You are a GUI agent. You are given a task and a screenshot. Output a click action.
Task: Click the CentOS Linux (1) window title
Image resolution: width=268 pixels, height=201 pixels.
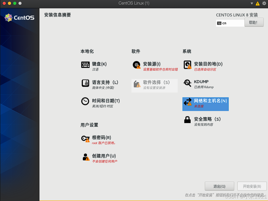(134, 3)
